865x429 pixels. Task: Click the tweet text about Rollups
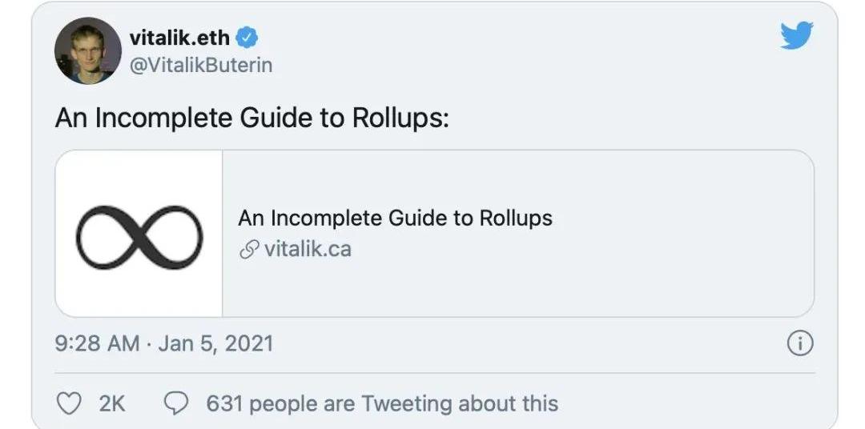251,118
